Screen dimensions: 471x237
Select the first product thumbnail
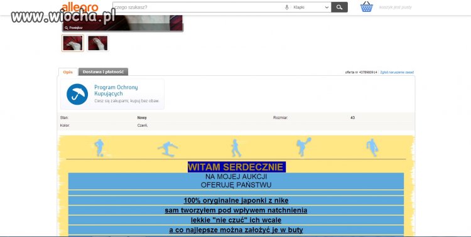pos(73,43)
